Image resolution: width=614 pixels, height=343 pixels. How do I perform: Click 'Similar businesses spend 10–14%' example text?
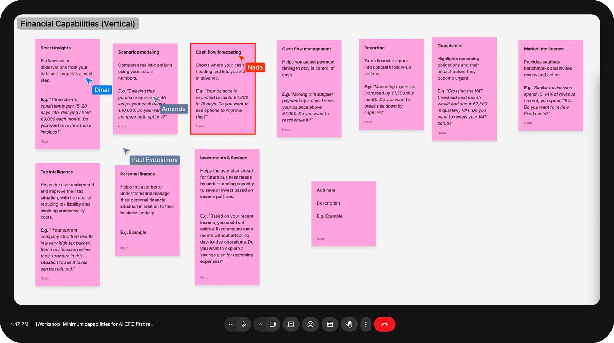(549, 101)
